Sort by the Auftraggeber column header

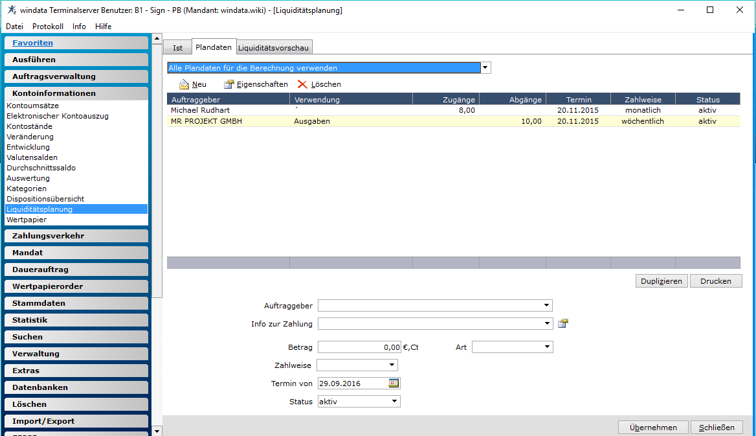pyautogui.click(x=228, y=100)
